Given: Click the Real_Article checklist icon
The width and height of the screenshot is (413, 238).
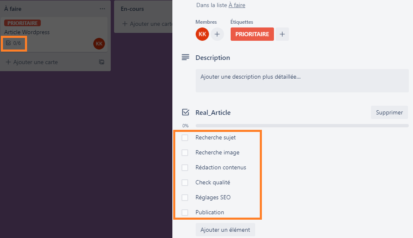Looking at the screenshot, I should [x=185, y=112].
